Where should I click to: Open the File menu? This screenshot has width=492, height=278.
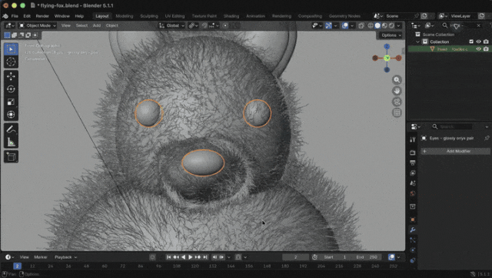tap(15, 16)
